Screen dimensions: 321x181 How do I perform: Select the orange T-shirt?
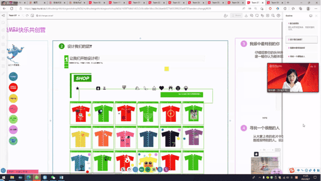tap(103, 138)
